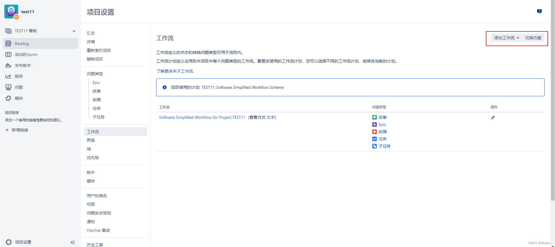Click the plus icon beside 新增链接
The width and height of the screenshot is (555, 247).
(x=7, y=130)
